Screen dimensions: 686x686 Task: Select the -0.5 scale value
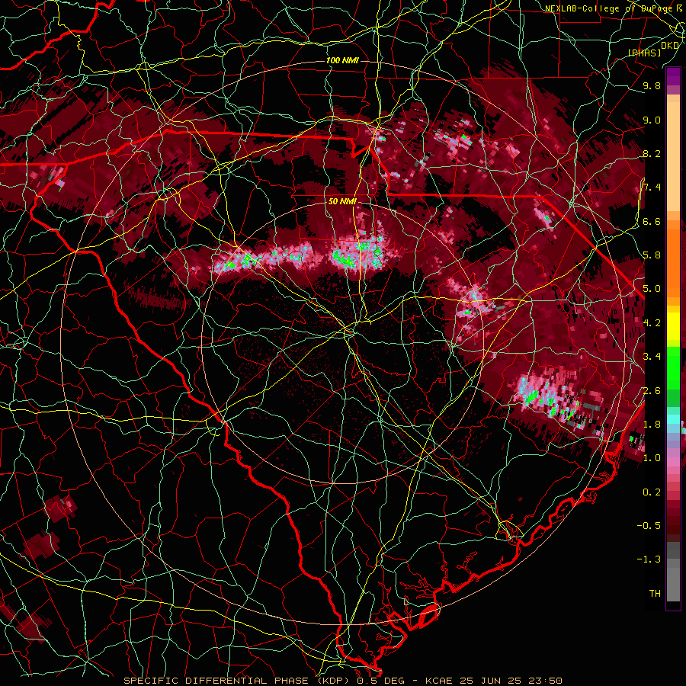click(x=649, y=526)
